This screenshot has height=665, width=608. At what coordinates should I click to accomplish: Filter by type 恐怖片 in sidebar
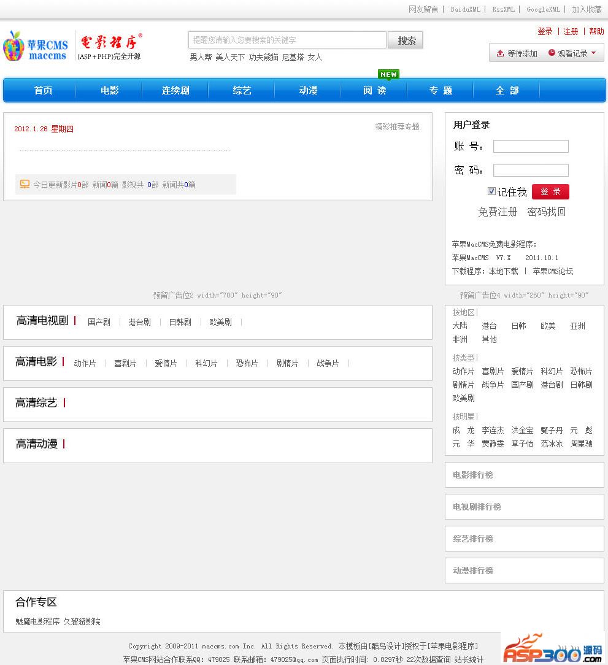pyautogui.click(x=581, y=372)
